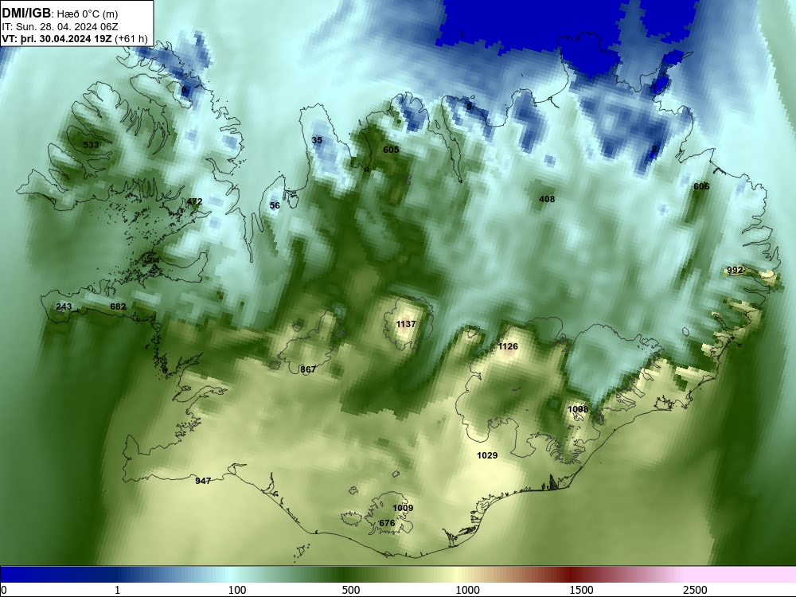The image size is (796, 597).
Task: Click the 5 value on the north coast
Action: [469, 107]
